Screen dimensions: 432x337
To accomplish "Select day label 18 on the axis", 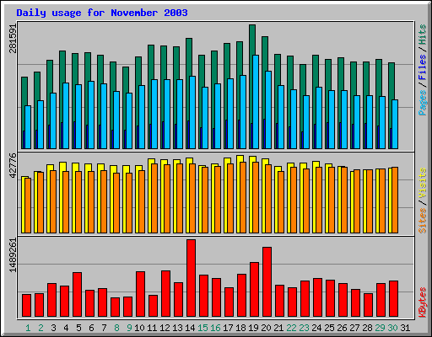I will pos(240,328).
